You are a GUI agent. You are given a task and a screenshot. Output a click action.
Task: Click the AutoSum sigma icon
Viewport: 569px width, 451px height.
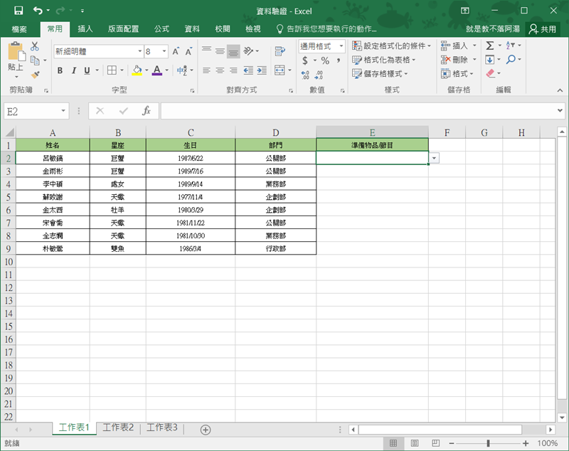click(490, 46)
